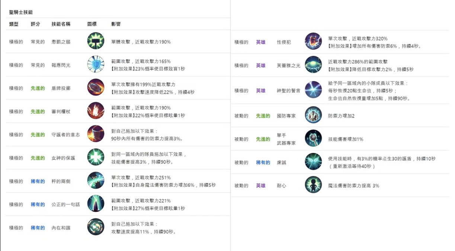Select the 女神的保護 green cross icon

tap(96, 157)
